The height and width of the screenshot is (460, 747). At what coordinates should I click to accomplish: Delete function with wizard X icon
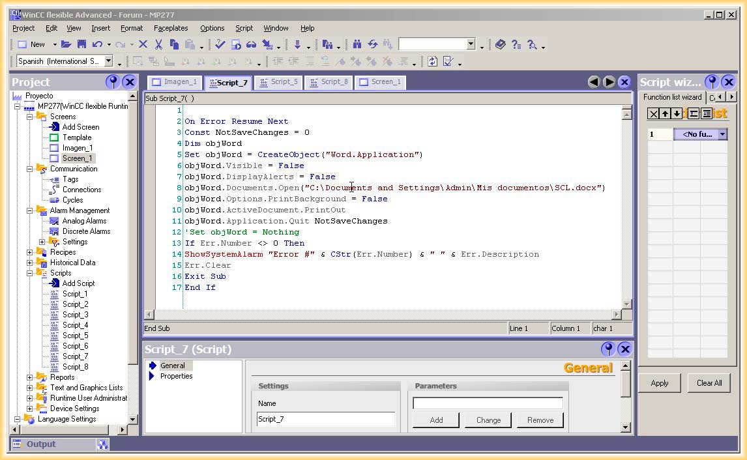(653, 114)
